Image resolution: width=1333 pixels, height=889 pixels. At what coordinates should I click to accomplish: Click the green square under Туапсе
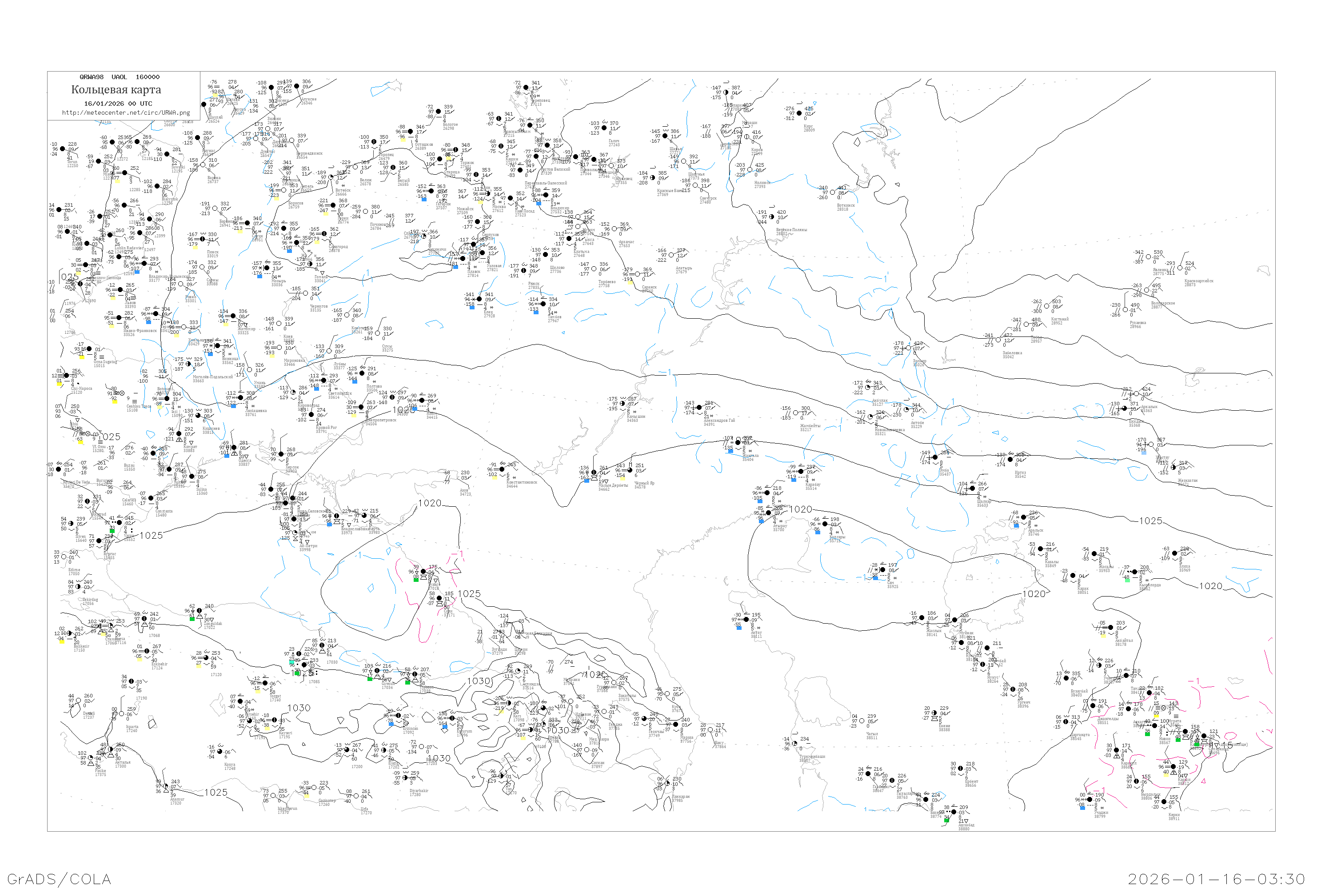(416, 580)
